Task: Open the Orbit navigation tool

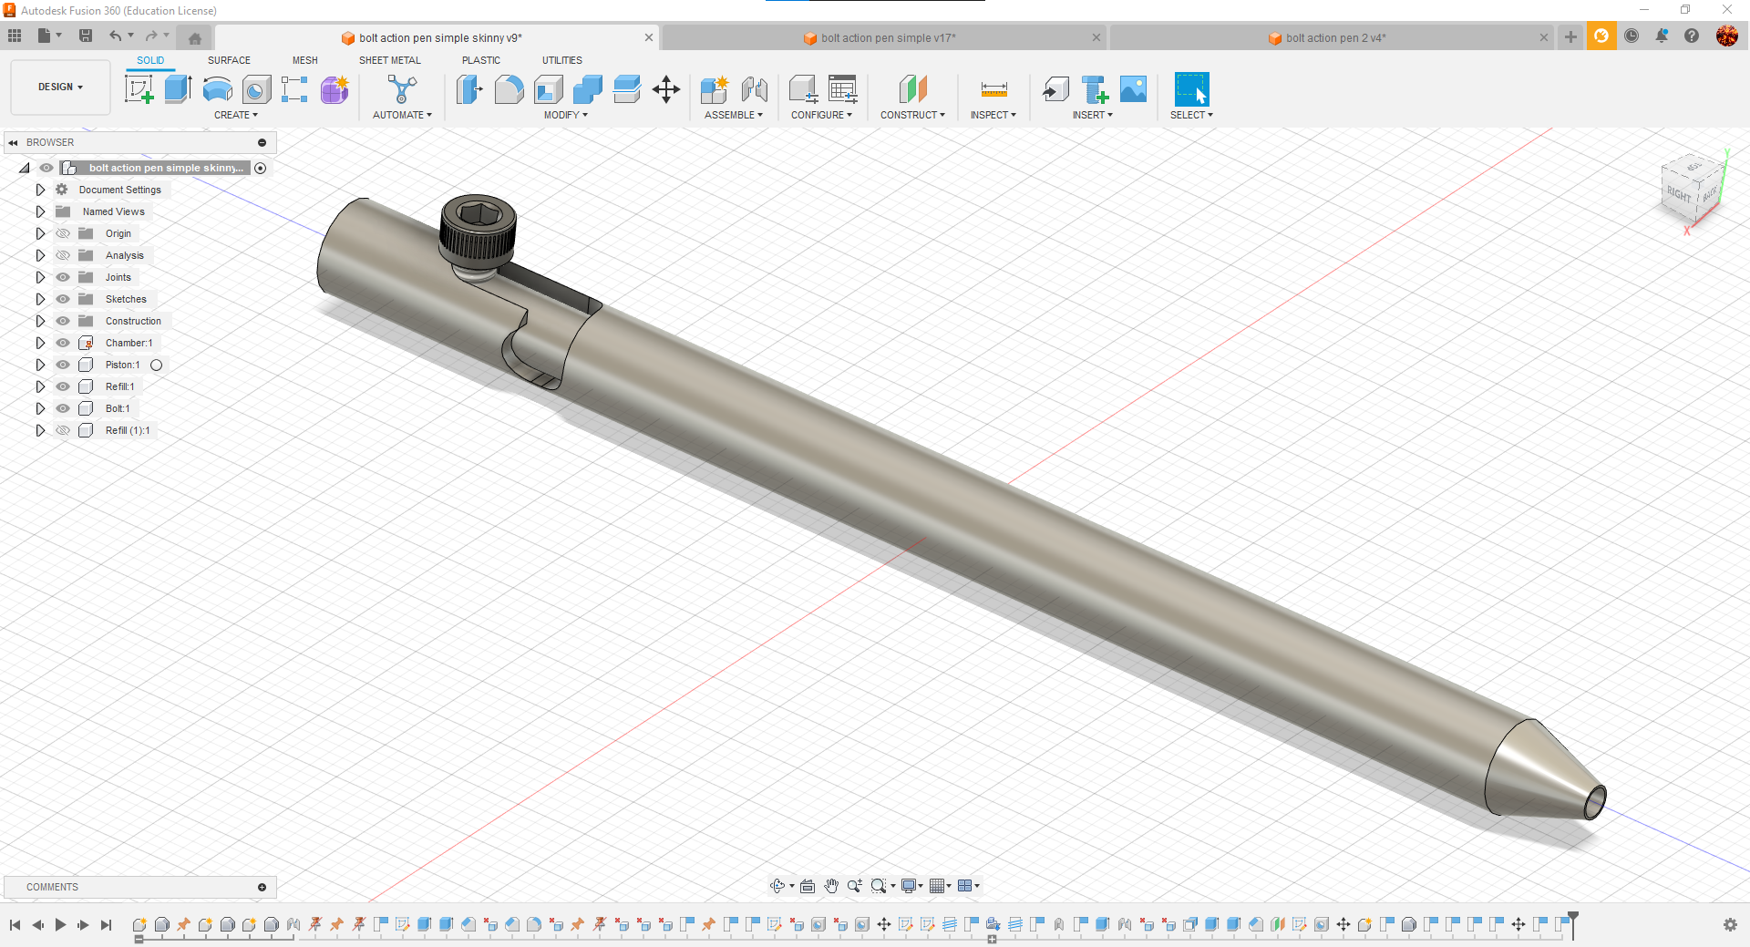Action: [777, 886]
